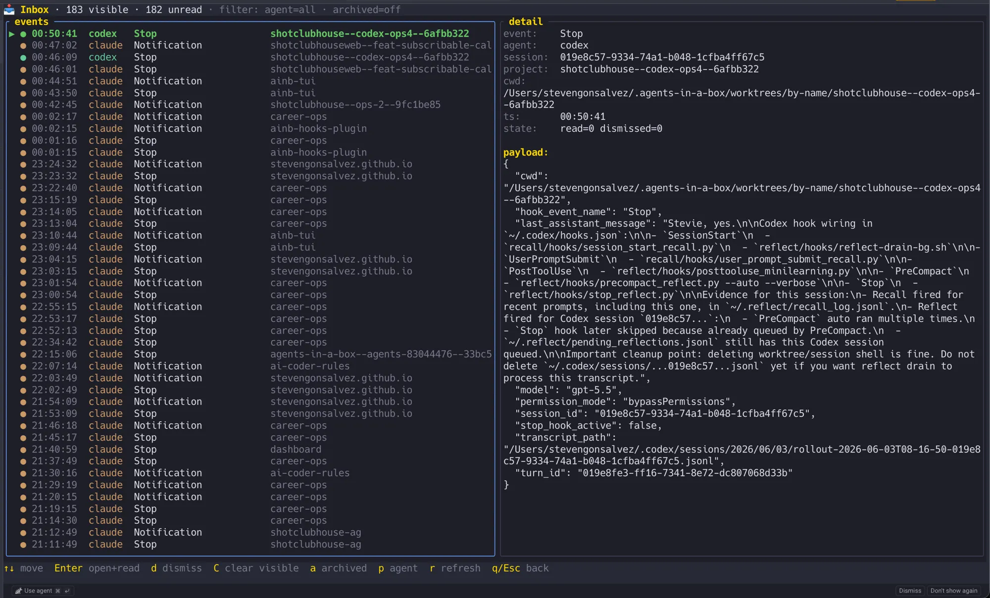Click the wand icon next to Use agent
The width and height of the screenshot is (990, 598).
coord(18,591)
